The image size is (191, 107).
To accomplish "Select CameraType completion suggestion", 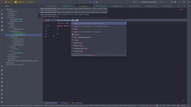I will pyautogui.click(x=99, y=46).
